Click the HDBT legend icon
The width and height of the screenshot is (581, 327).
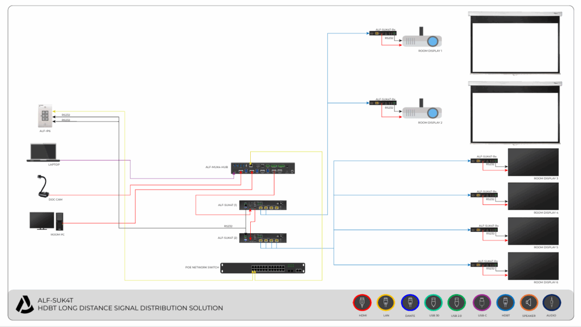pos(506,303)
